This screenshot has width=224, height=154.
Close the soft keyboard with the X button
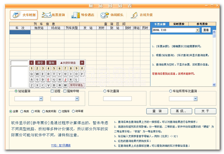point(82,63)
